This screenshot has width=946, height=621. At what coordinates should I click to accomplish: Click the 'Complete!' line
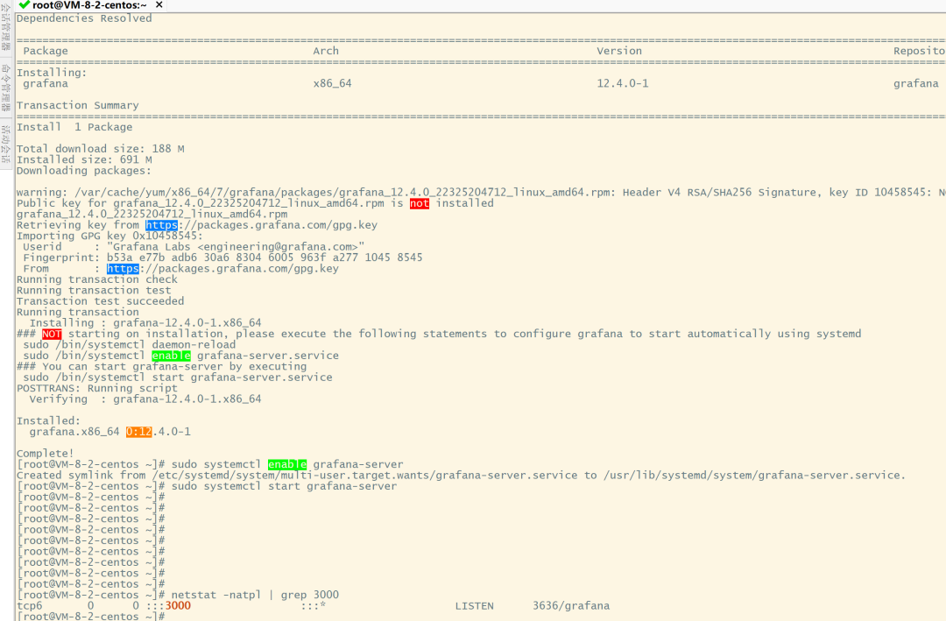pyautogui.click(x=46, y=453)
